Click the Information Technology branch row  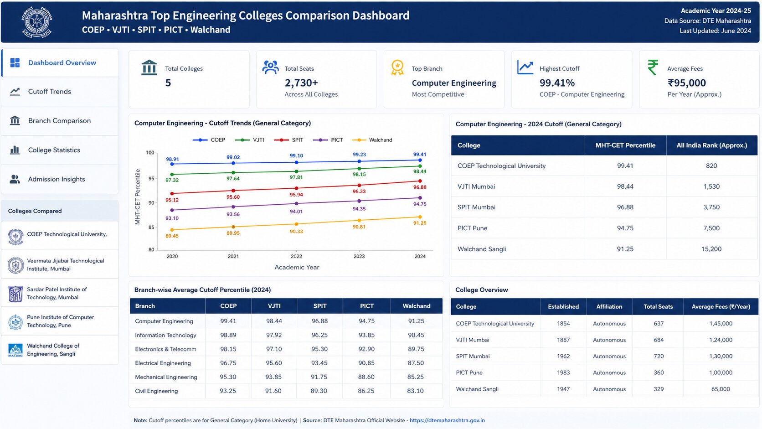(286, 335)
